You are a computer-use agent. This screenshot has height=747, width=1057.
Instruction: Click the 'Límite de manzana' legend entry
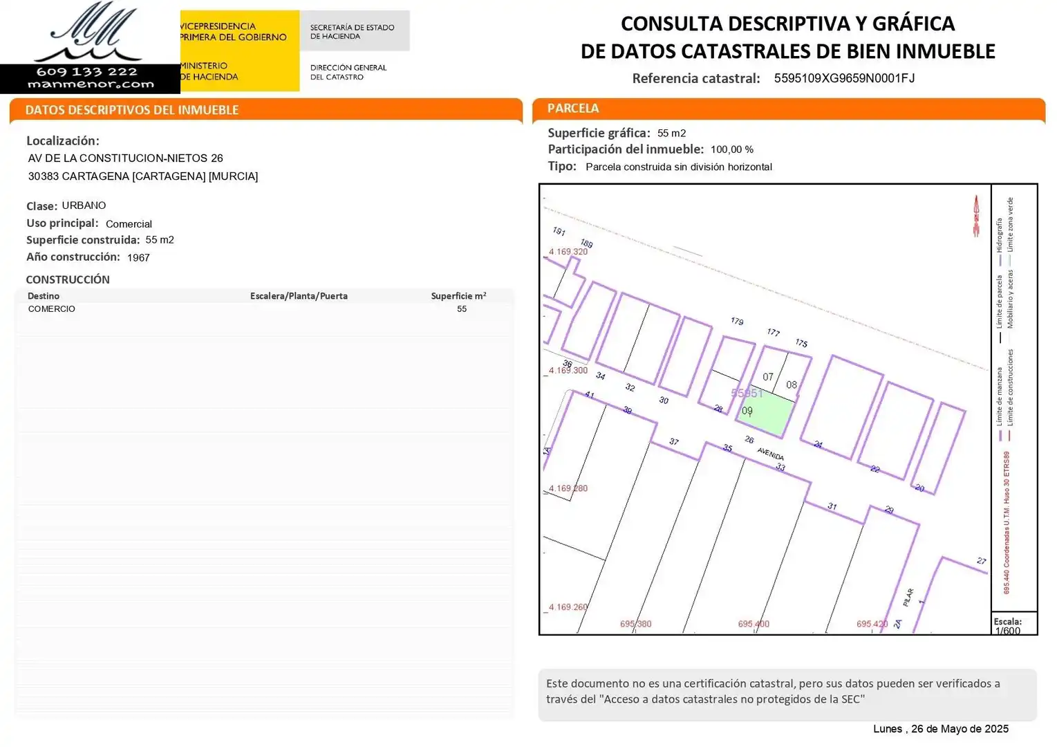point(1000,404)
